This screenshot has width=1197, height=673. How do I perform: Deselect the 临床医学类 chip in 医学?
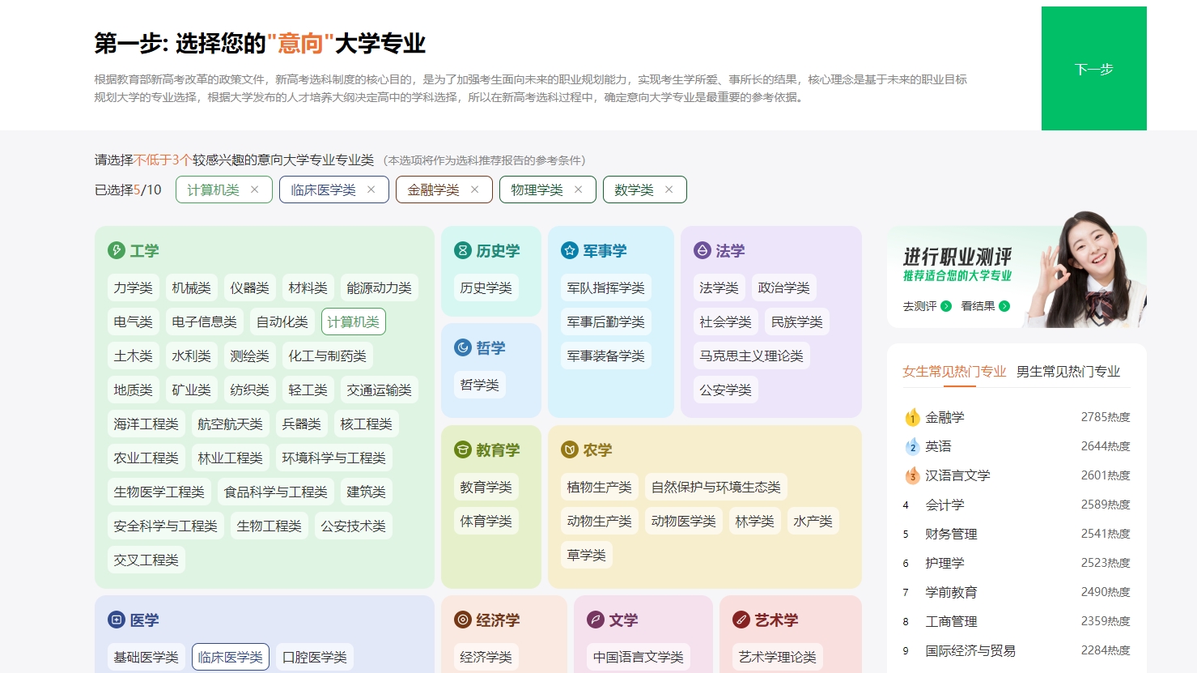(x=230, y=657)
